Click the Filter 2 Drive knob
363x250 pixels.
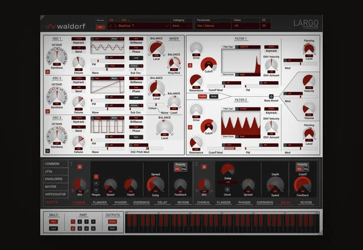[x=196, y=111]
